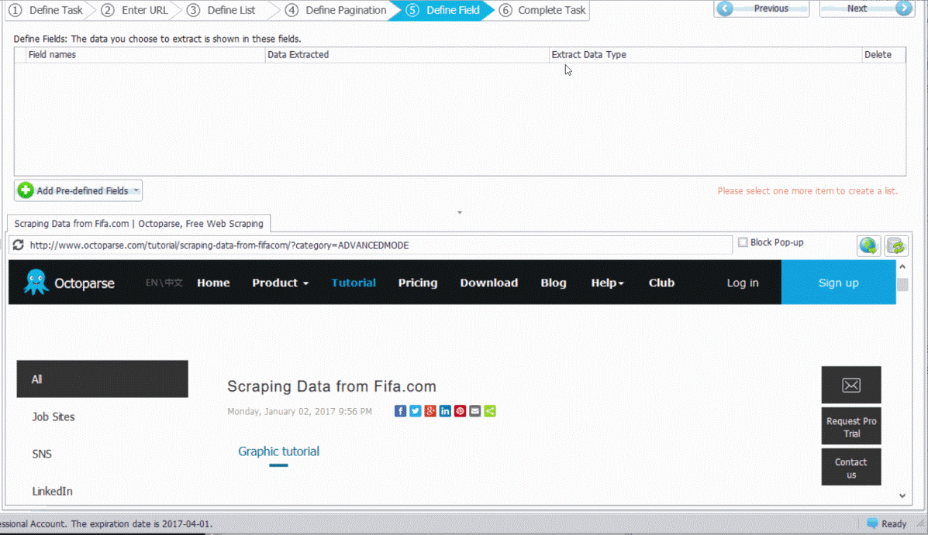The width and height of the screenshot is (928, 535).
Task: Click the green plus Add Pre-defined Fields icon
Action: point(26,190)
